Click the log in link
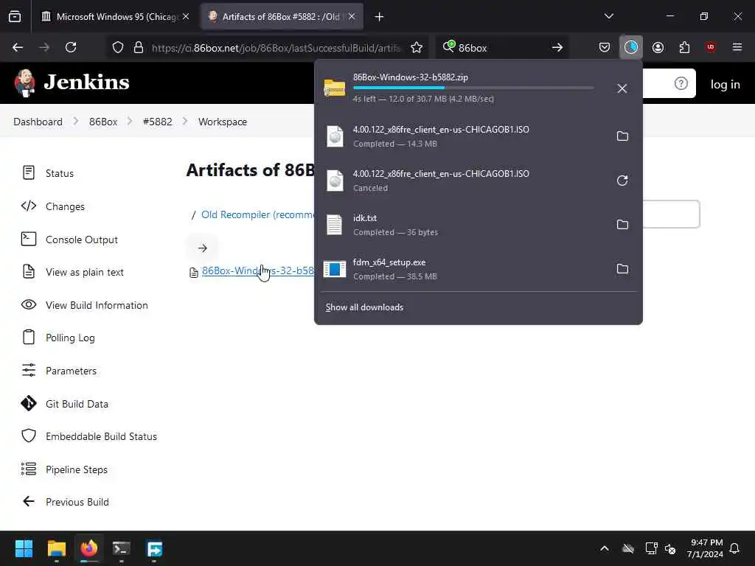The image size is (755, 566). 726,84
